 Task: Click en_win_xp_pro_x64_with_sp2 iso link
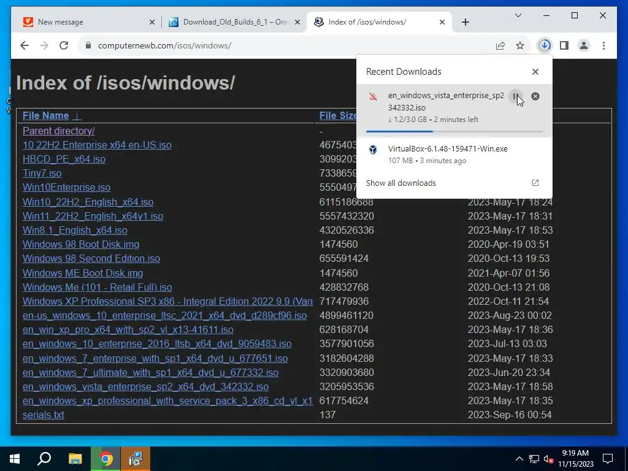pos(128,329)
